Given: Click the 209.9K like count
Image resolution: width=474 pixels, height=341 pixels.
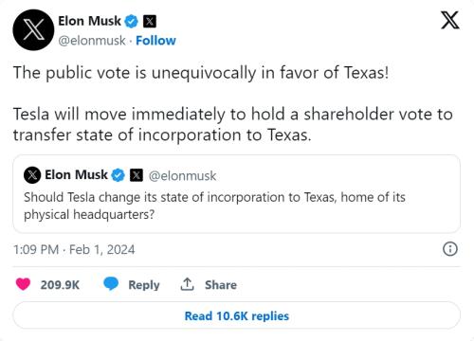Looking at the screenshot, I should coord(60,285).
